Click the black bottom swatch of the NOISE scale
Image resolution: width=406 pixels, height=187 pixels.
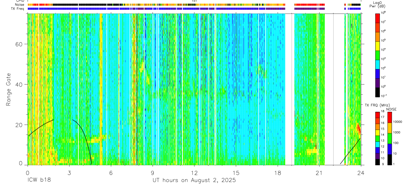click(389, 159)
